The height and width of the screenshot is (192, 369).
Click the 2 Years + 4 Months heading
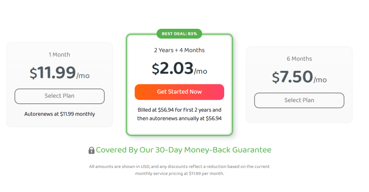pyautogui.click(x=179, y=50)
